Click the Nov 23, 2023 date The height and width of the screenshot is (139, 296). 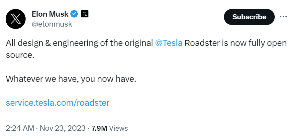point(63,128)
